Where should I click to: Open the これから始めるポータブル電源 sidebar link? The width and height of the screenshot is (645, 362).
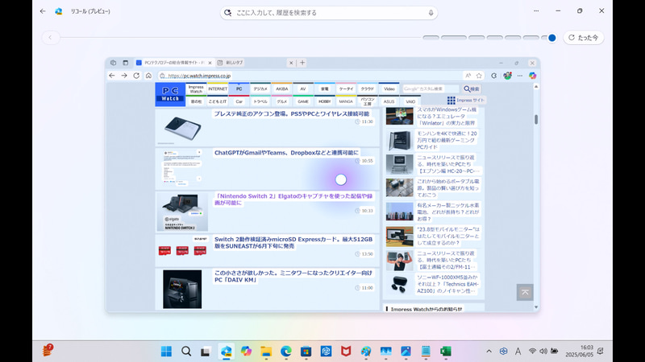pyautogui.click(x=448, y=188)
